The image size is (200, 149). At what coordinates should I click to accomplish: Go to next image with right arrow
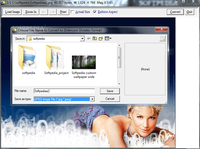coord(52,12)
